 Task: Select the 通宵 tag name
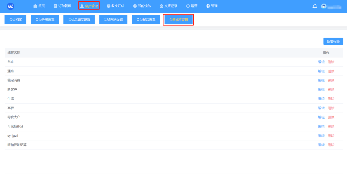11,71
